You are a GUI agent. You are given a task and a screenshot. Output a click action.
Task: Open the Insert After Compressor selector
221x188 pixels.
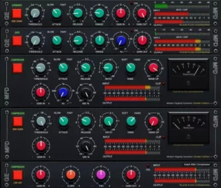pyautogui.click(x=197, y=164)
